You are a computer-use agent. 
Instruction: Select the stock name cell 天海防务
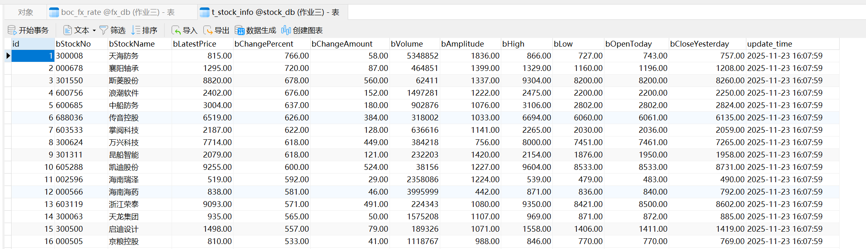click(140, 56)
